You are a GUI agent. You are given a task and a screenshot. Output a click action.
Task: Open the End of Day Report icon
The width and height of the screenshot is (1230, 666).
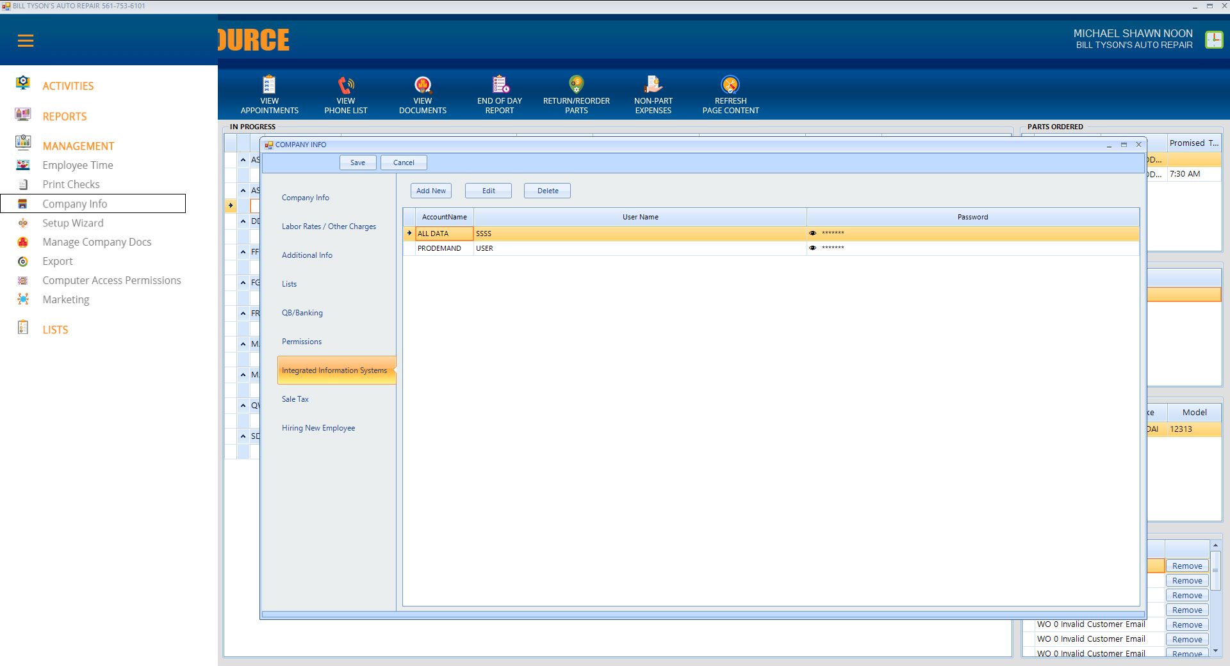[500, 85]
